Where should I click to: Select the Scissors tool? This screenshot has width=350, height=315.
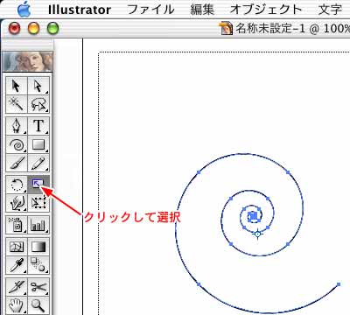click(x=38, y=287)
